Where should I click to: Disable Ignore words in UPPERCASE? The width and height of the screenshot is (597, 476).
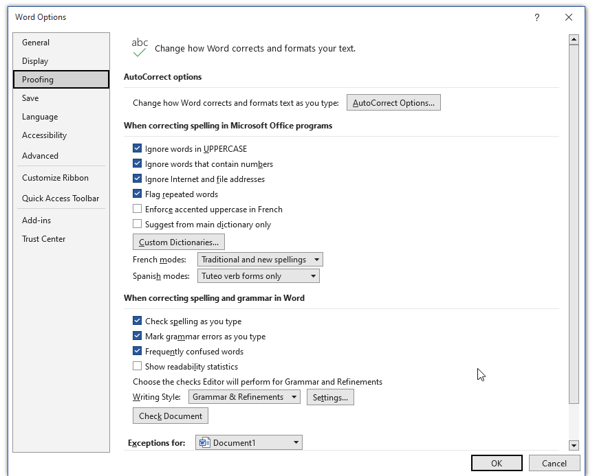(137, 148)
